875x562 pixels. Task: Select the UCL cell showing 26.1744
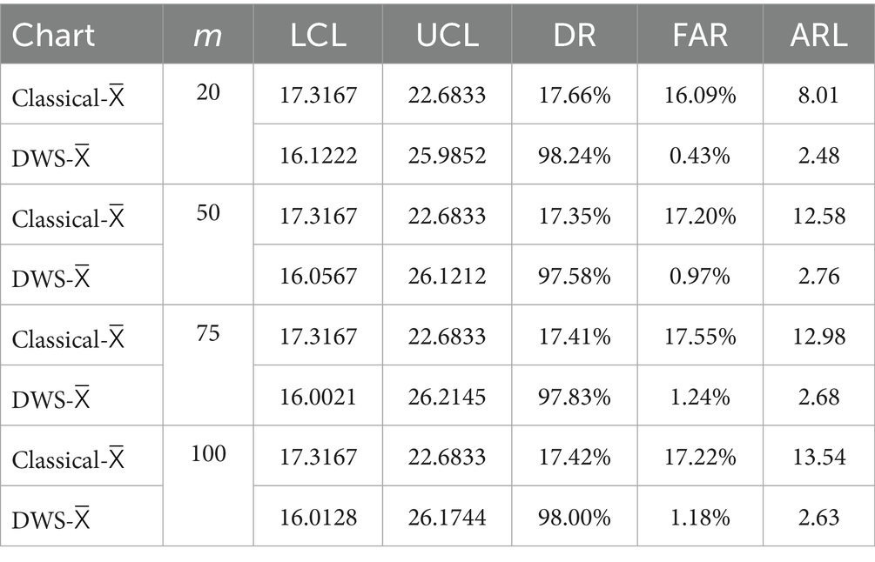[447, 518]
